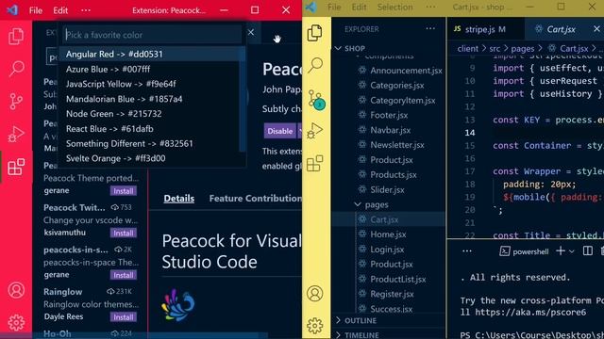
Task: Open new terminal dropdown arrow
Action: [572, 251]
